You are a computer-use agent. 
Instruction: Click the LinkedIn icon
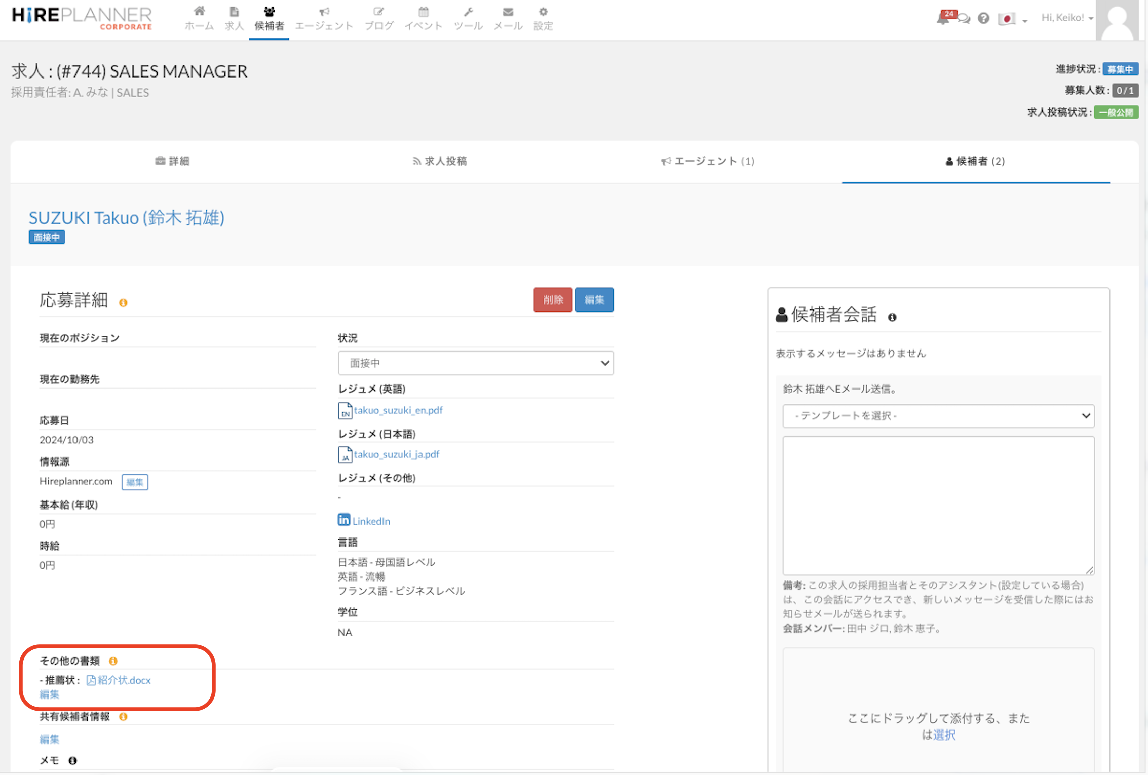coord(344,520)
